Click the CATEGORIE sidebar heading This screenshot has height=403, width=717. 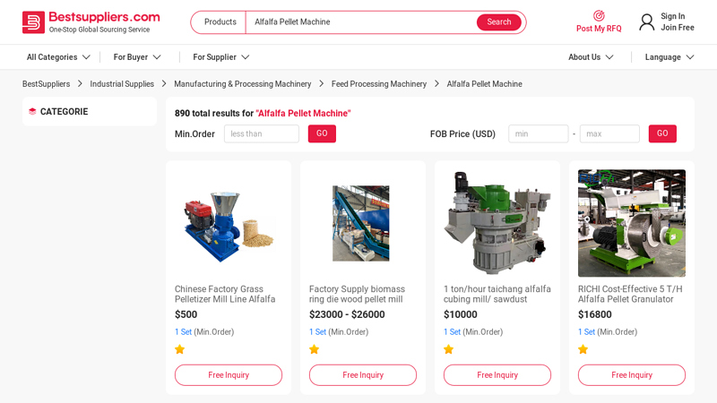pyautogui.click(x=64, y=111)
